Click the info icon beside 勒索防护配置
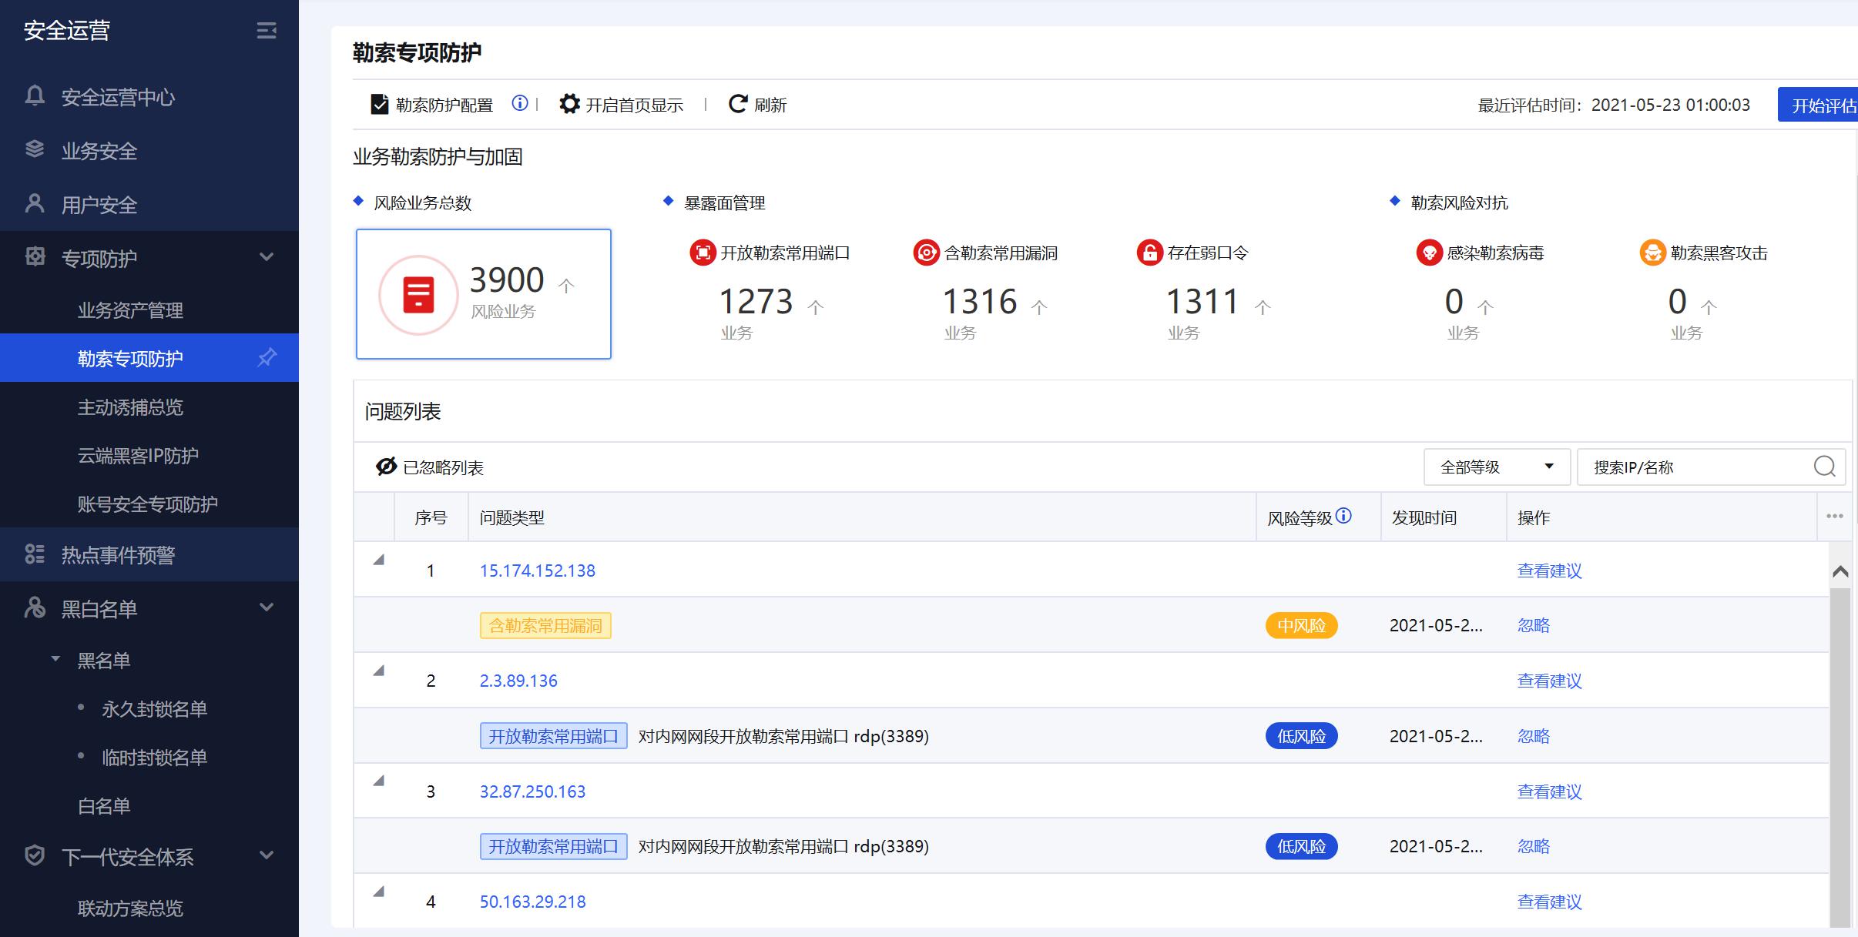This screenshot has height=937, width=1858. pyautogui.click(x=520, y=103)
